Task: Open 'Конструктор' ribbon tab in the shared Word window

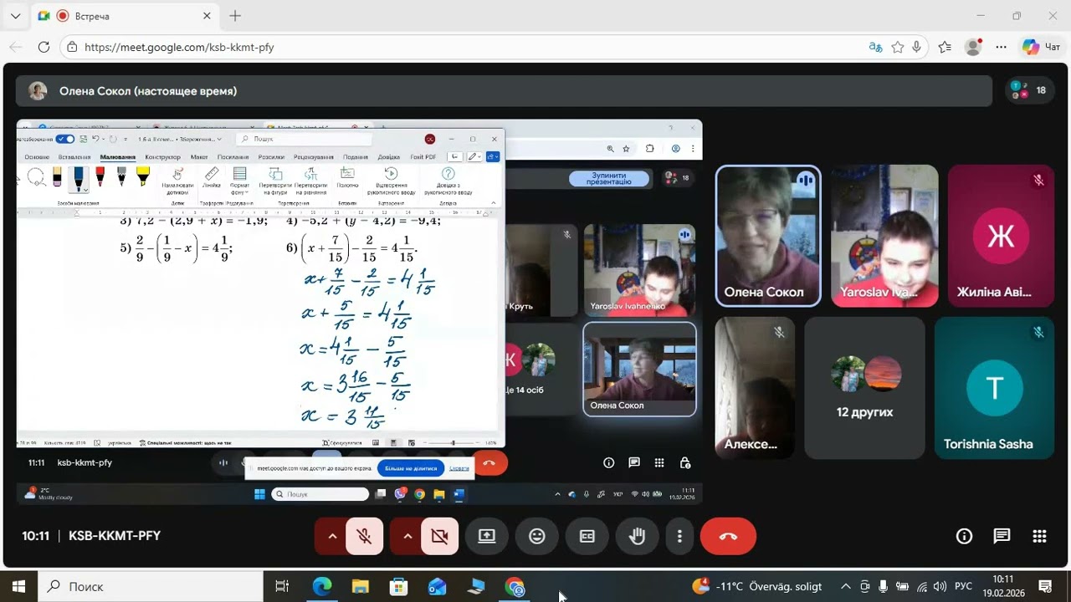Action: pos(162,157)
